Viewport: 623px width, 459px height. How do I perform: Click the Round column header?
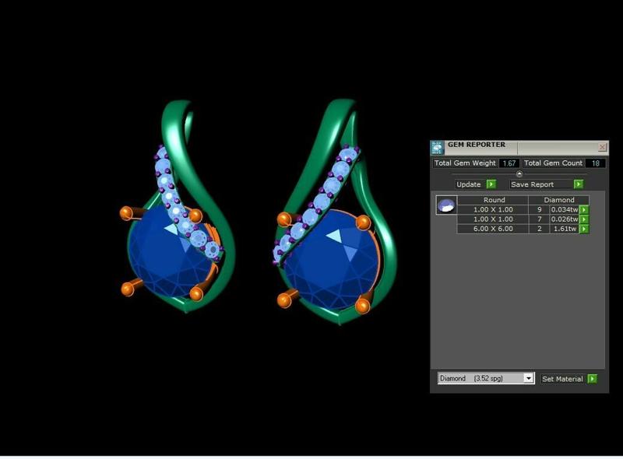494,200
